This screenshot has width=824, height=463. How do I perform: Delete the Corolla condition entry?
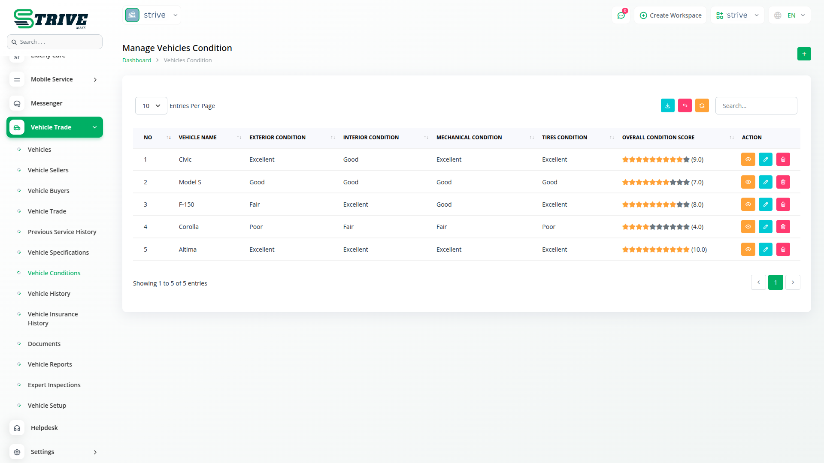tap(783, 227)
